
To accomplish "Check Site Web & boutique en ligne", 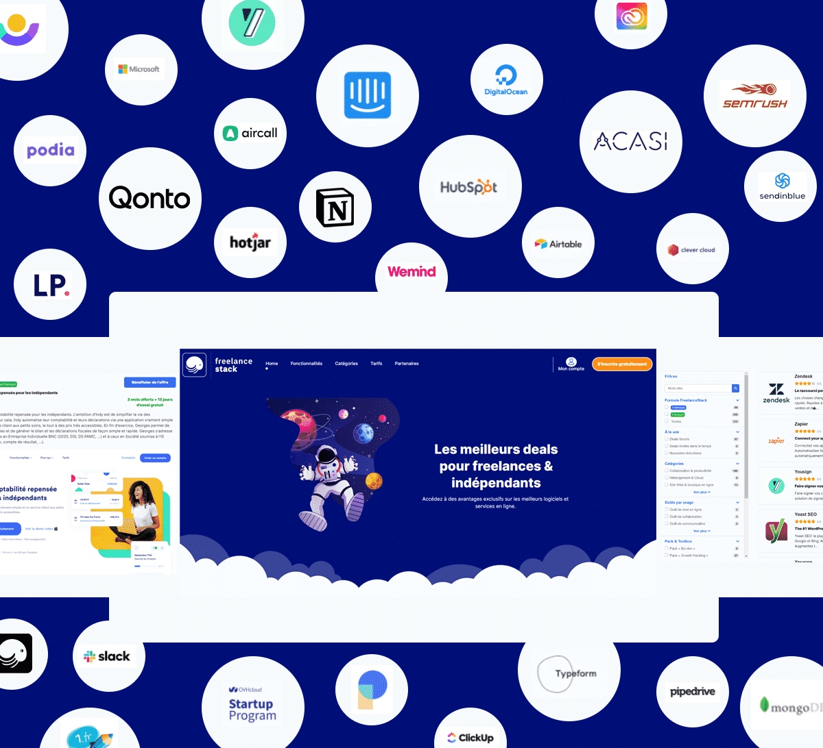I will pos(666,484).
